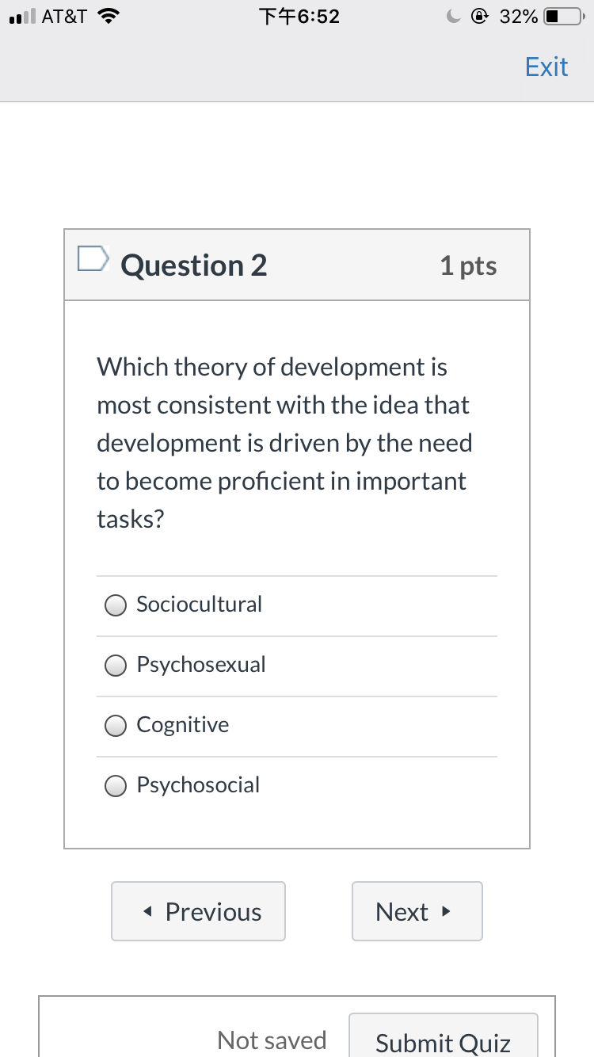Image resolution: width=594 pixels, height=1057 pixels.
Task: Select the Psychosexual radio option
Action: pyautogui.click(x=116, y=666)
